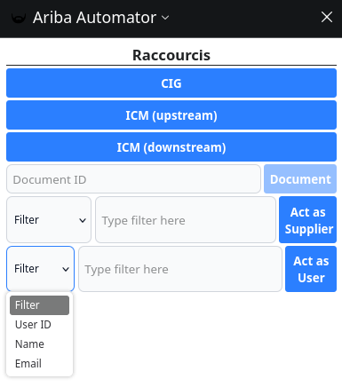Click Act as User button
The image size is (342, 387).
click(311, 269)
